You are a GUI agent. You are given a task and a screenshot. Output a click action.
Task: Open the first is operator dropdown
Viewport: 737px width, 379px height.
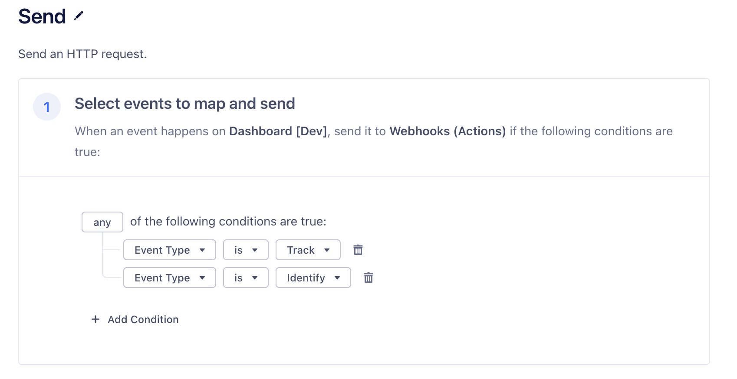coord(246,250)
